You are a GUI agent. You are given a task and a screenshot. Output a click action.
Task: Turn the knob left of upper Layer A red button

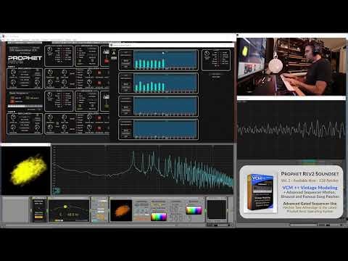[x=89, y=72]
